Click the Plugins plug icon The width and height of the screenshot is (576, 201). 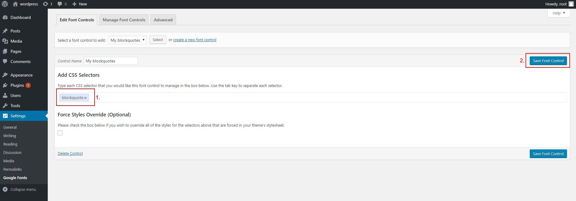5,85
